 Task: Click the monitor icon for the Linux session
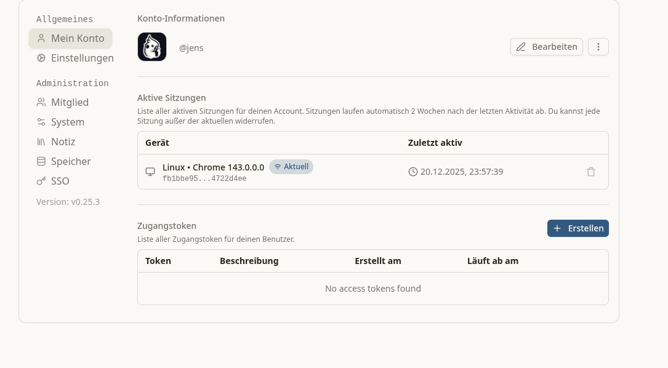[150, 172]
